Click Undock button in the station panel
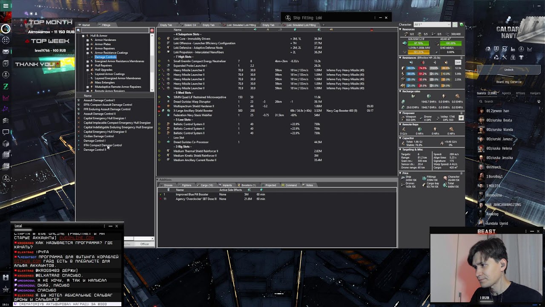This screenshot has height=307, width=545. coord(509,70)
